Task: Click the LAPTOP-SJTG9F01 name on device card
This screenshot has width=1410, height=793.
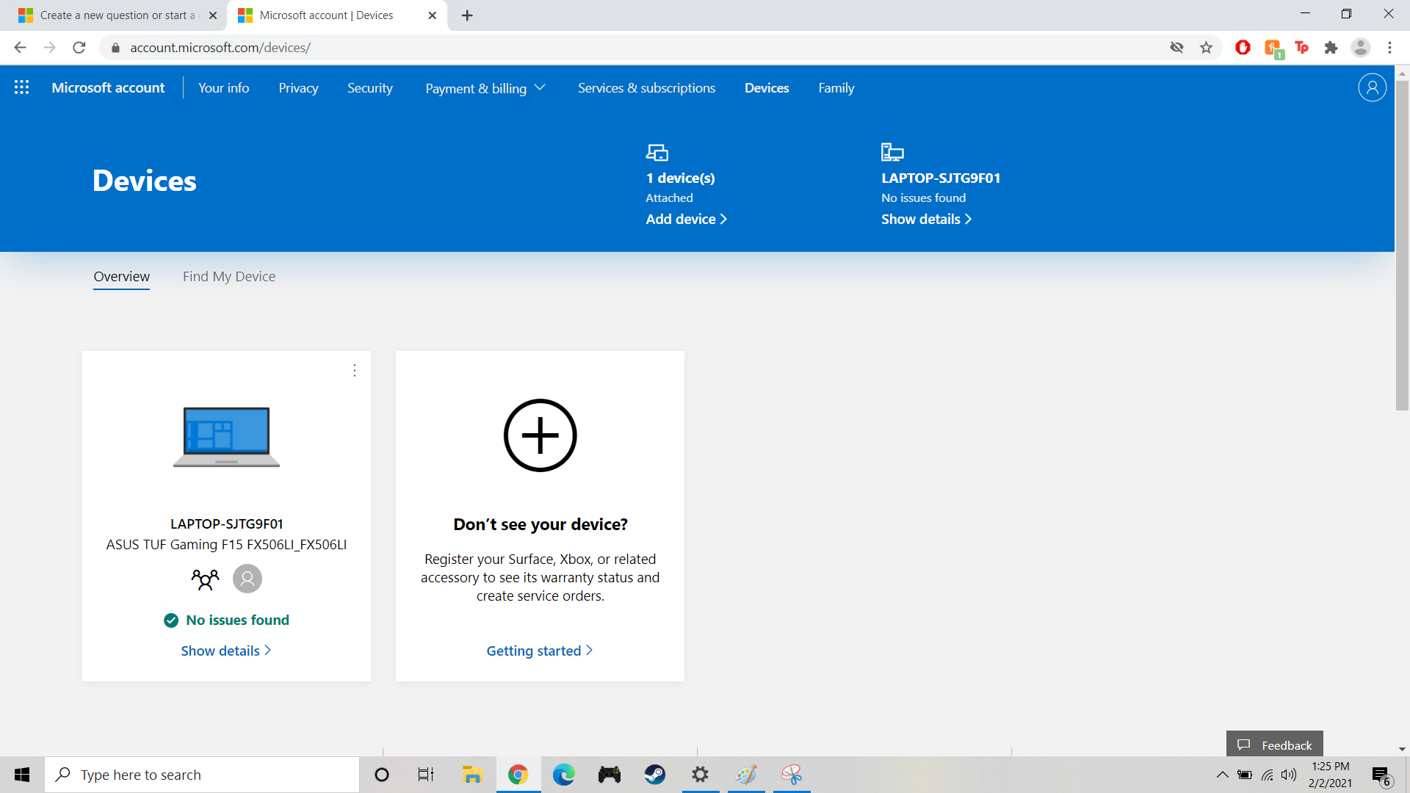Action: point(226,524)
